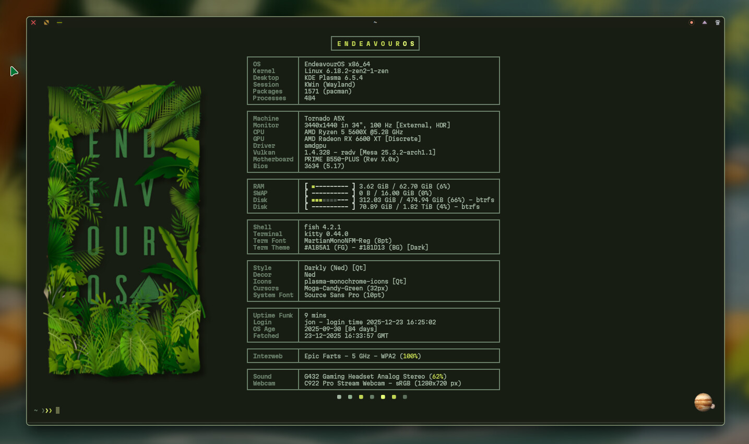This screenshot has width=749, height=444.
Task: Click the RAM usage bar
Action: (330, 186)
